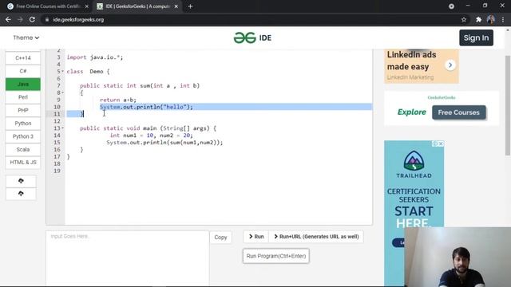Close the Free Online Courses tab
This screenshot has width=511, height=287.
click(87, 6)
